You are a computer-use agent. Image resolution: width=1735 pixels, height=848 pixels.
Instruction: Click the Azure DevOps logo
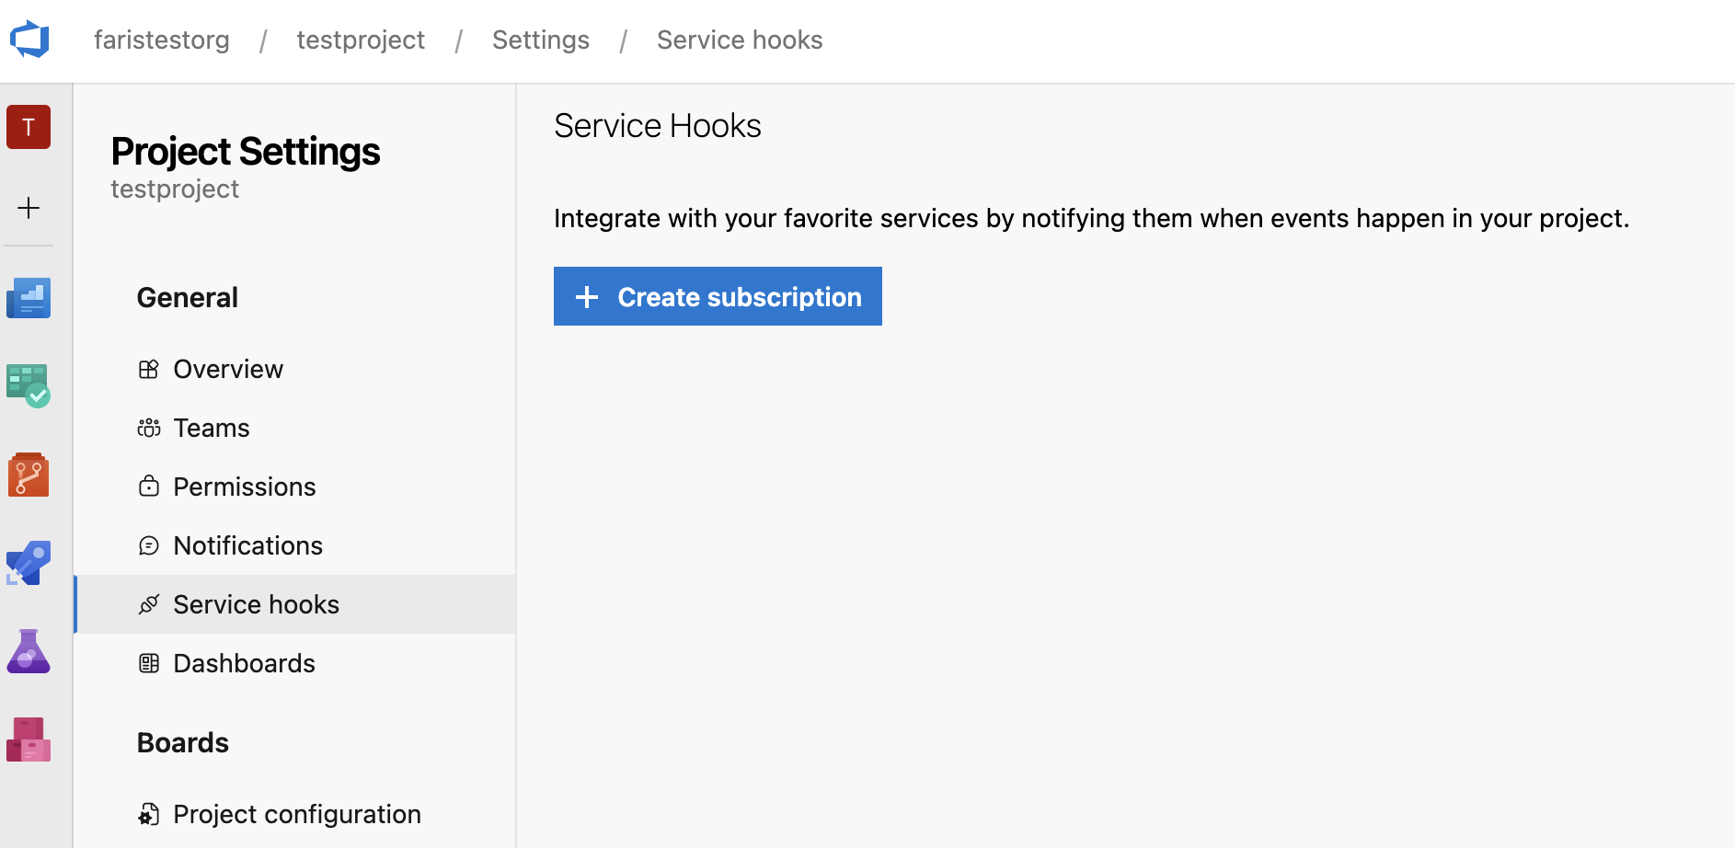click(x=29, y=40)
